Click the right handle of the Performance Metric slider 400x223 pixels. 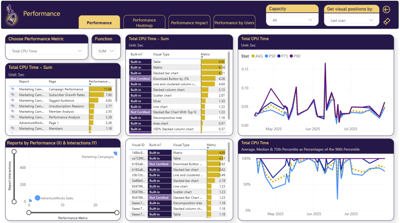click(x=117, y=212)
